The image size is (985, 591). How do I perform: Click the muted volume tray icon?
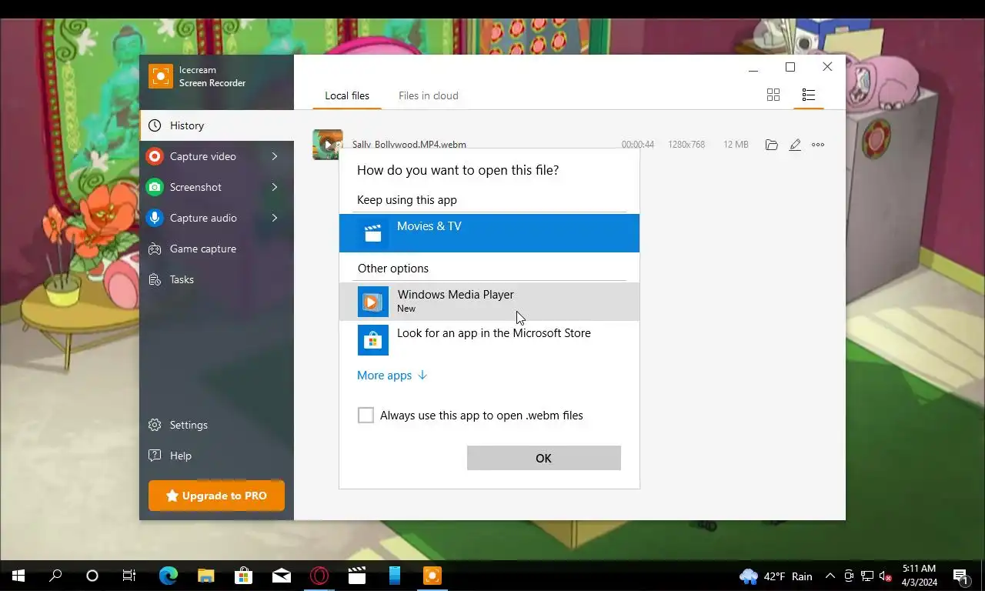(x=885, y=576)
